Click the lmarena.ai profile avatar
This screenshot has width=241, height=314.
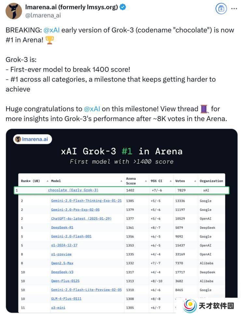pyautogui.click(x=14, y=11)
